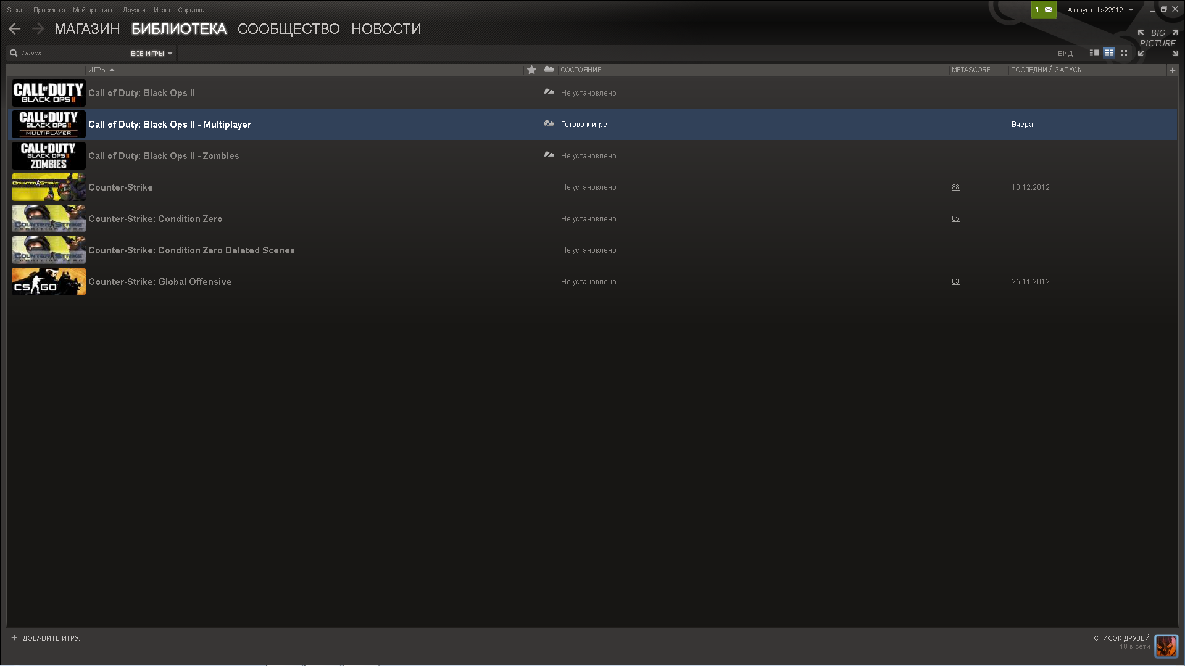Select Counter-Strike: Condition Zero Deleted Scenes title
Image resolution: width=1185 pixels, height=666 pixels.
[x=191, y=250]
